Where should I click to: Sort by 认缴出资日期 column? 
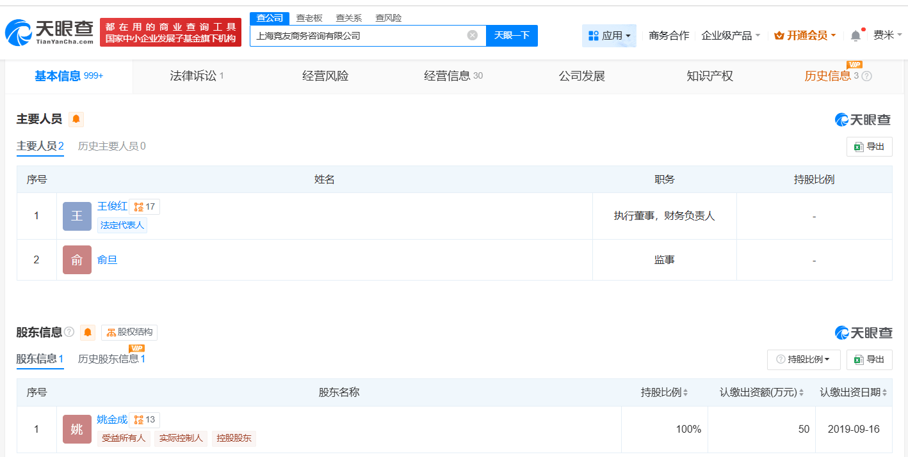pyautogui.click(x=854, y=392)
